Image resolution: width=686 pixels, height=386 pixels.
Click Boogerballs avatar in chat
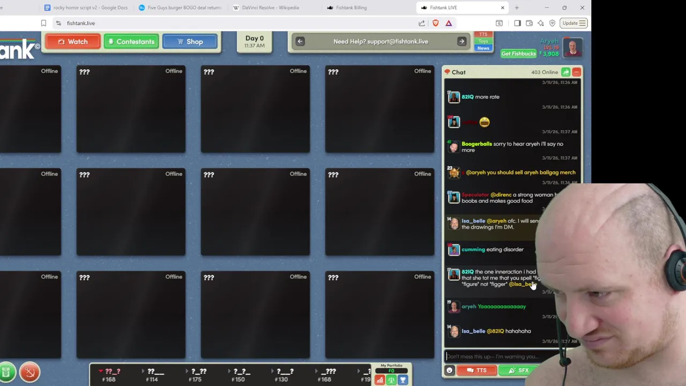(x=454, y=147)
